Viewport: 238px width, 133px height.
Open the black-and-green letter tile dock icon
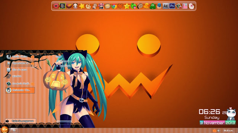click(x=62, y=6)
